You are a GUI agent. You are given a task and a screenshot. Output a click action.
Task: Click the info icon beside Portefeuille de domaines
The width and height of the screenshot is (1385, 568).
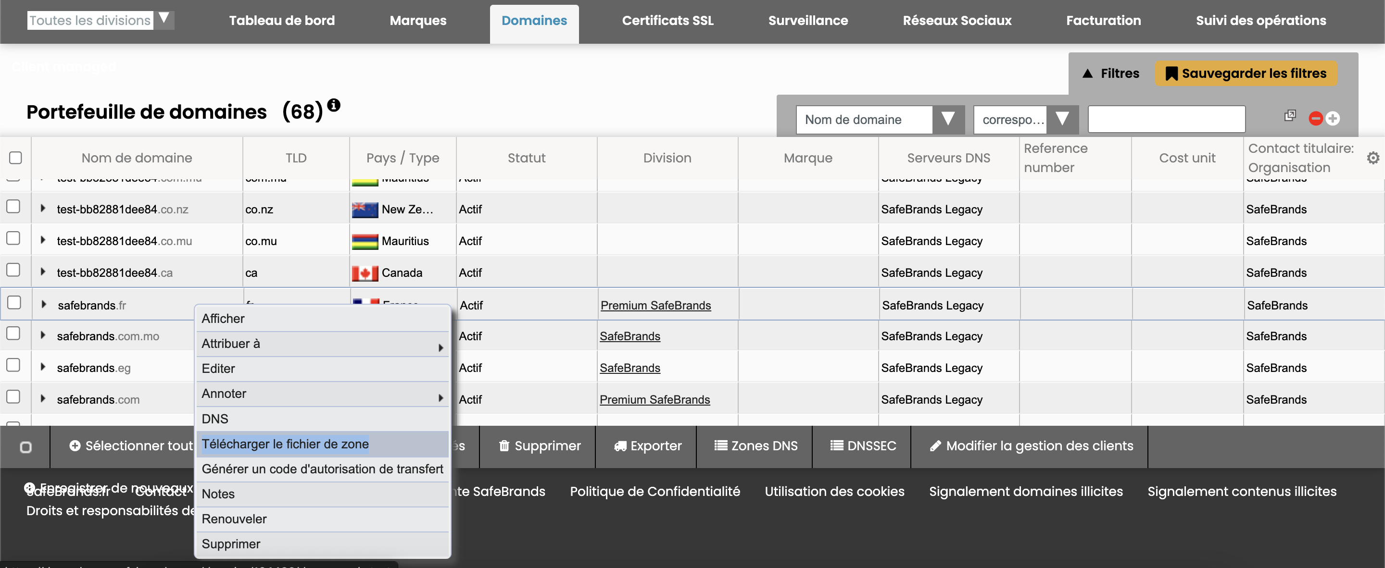point(334,105)
